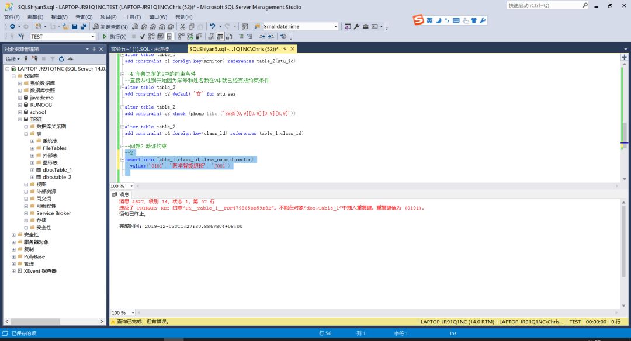Click the Undo arrow icon
The image size is (631, 341).
click(212, 27)
